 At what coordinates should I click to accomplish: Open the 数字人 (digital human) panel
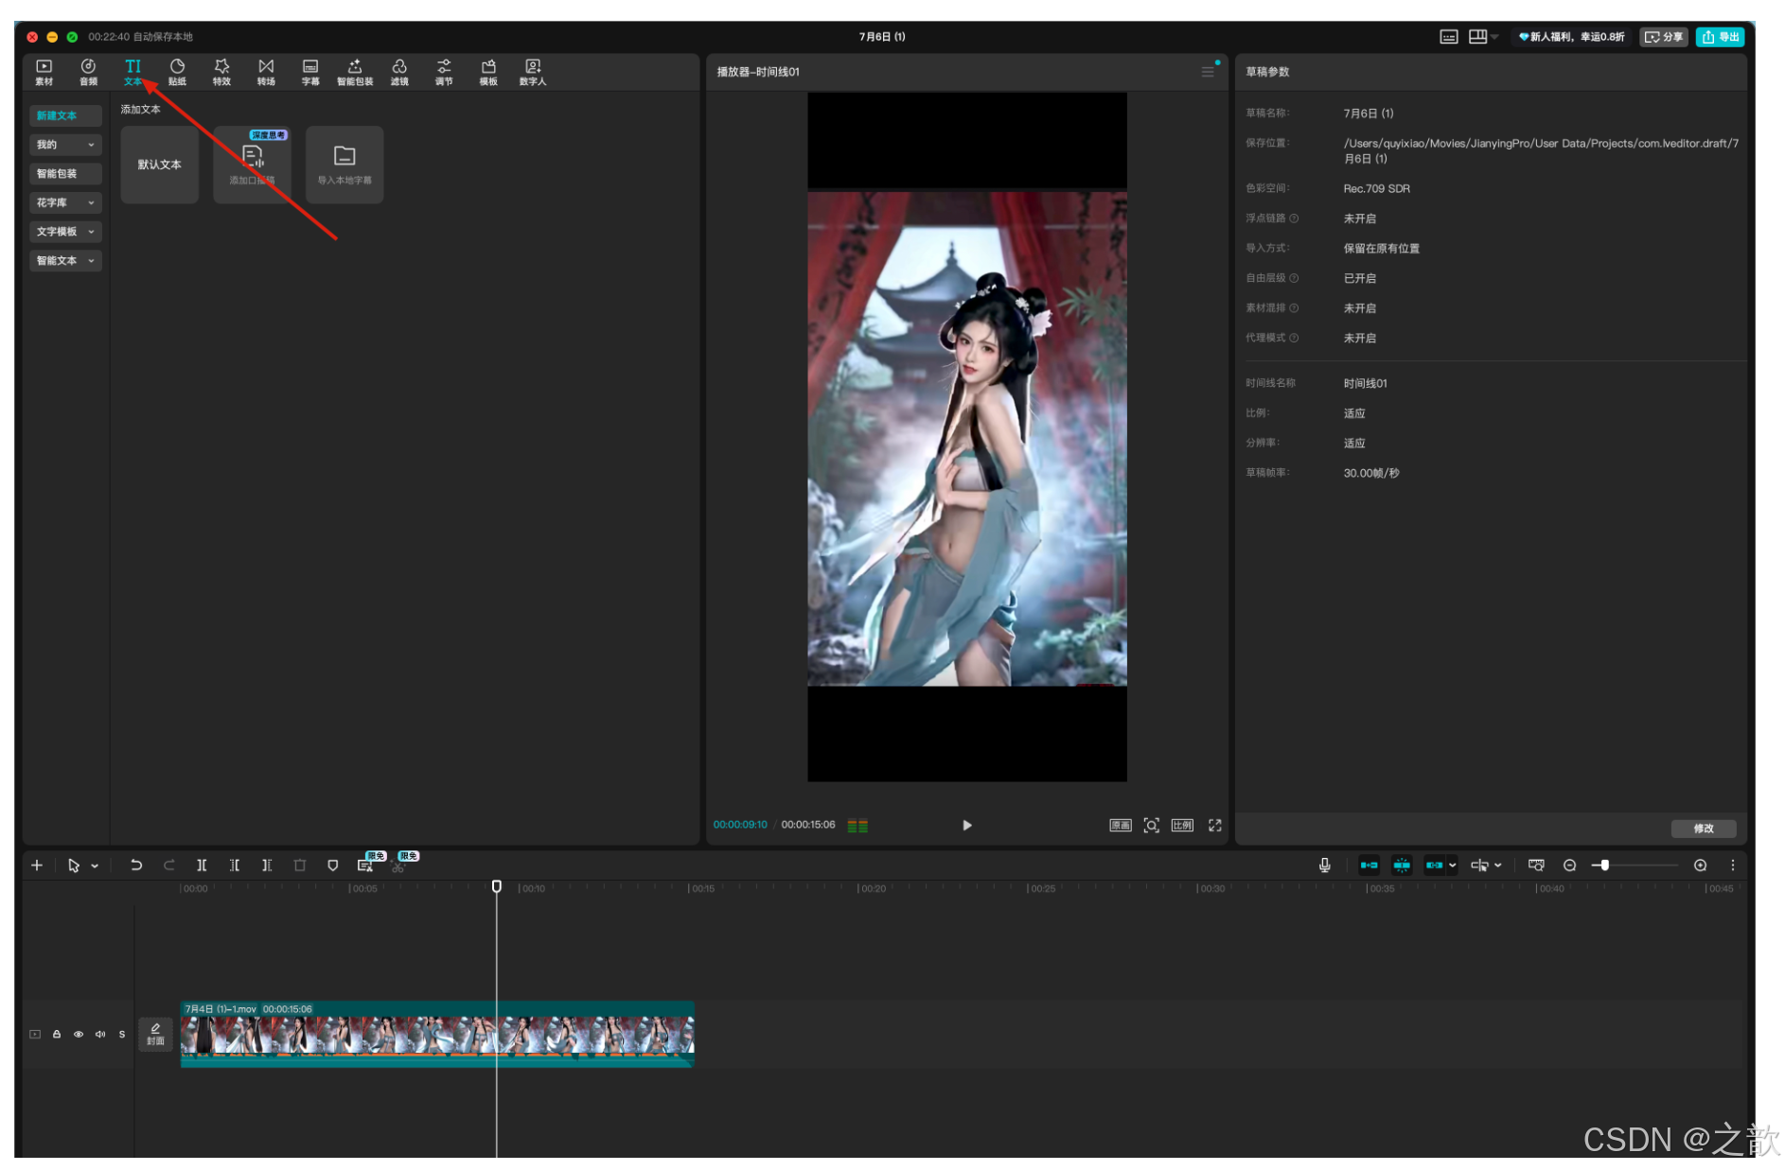pyautogui.click(x=533, y=72)
